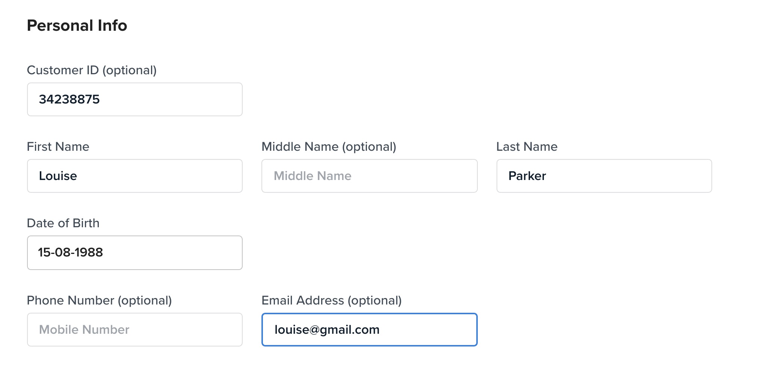
Task: Click the Customer ID input field
Action: coord(134,99)
